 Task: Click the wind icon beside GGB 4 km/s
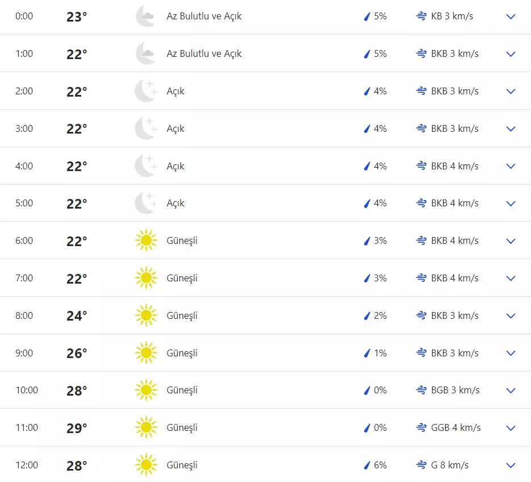(x=421, y=428)
